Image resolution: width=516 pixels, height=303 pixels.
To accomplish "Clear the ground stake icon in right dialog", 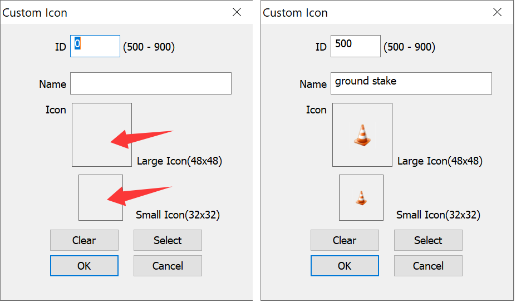I will tap(345, 240).
